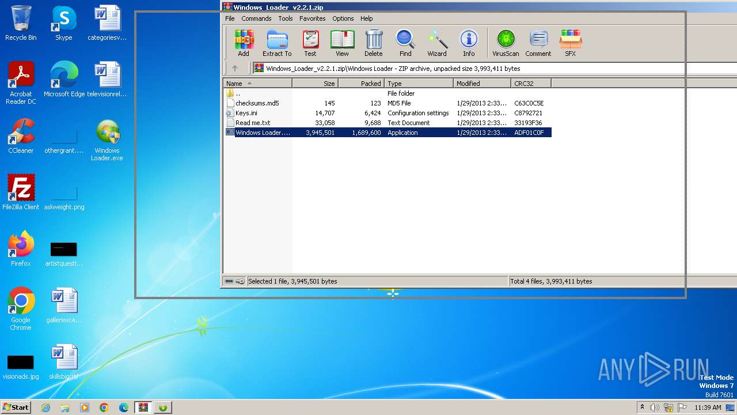Open the Commands menu

(x=256, y=18)
